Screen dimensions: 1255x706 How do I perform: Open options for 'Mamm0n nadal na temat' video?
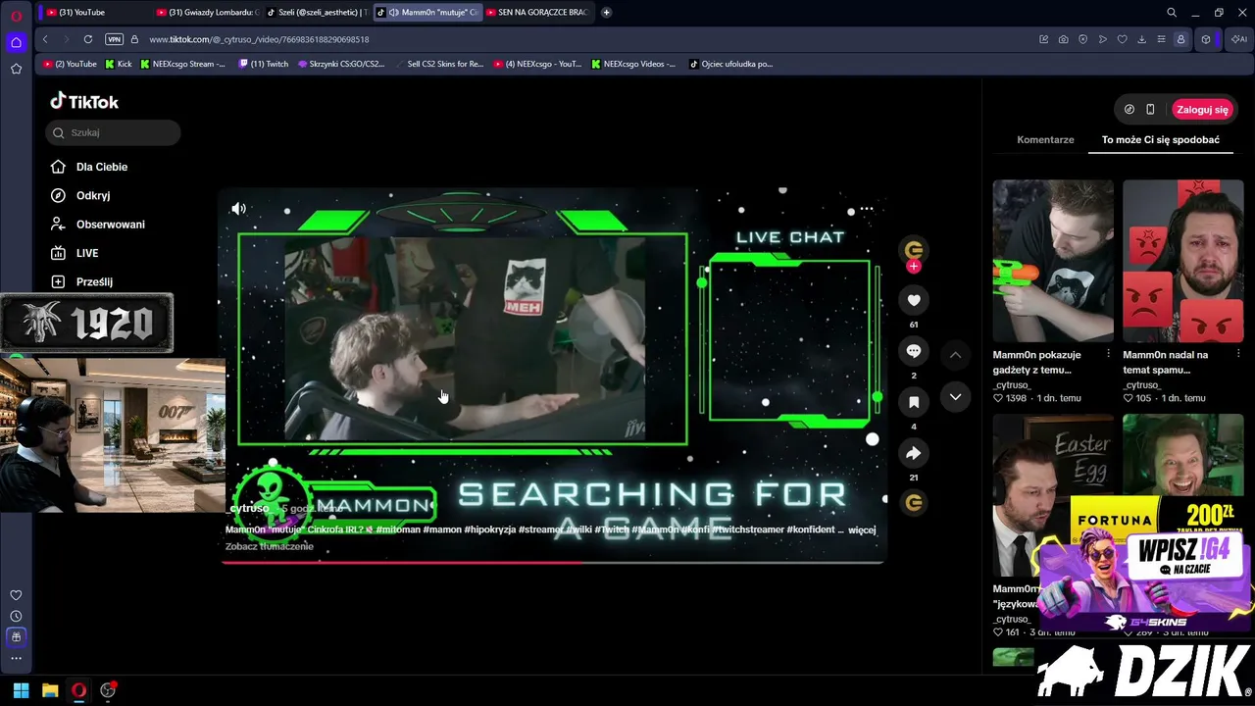click(1238, 354)
